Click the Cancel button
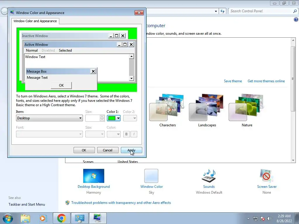The height and width of the screenshot is (224, 299). click(108, 150)
